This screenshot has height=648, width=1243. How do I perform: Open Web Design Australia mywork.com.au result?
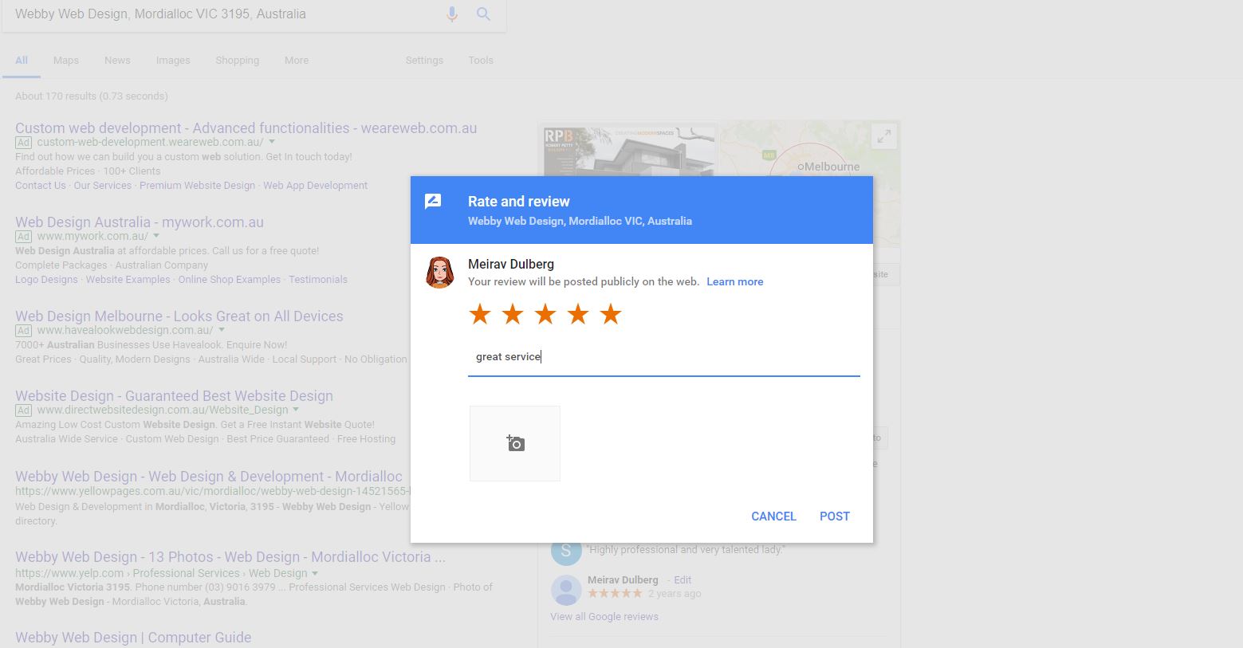tap(140, 222)
